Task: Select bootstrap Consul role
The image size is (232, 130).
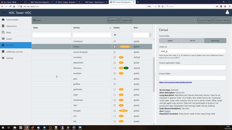Action: point(215,40)
